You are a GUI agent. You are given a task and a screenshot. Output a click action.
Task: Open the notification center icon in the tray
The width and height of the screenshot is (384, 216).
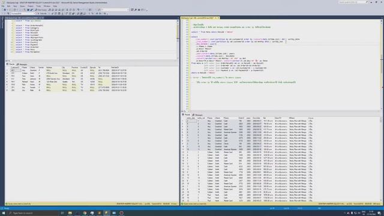pyautogui.click(x=379, y=213)
